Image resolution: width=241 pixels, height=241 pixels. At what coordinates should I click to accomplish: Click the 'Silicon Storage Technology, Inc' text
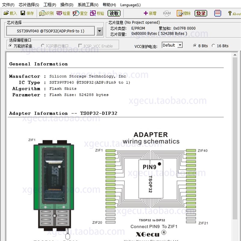[88, 76]
